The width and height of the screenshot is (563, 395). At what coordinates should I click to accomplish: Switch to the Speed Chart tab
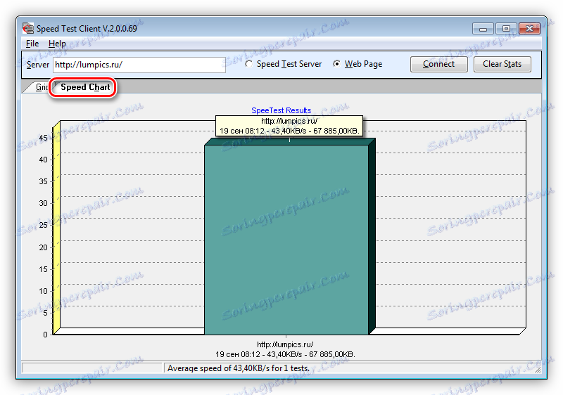[85, 87]
